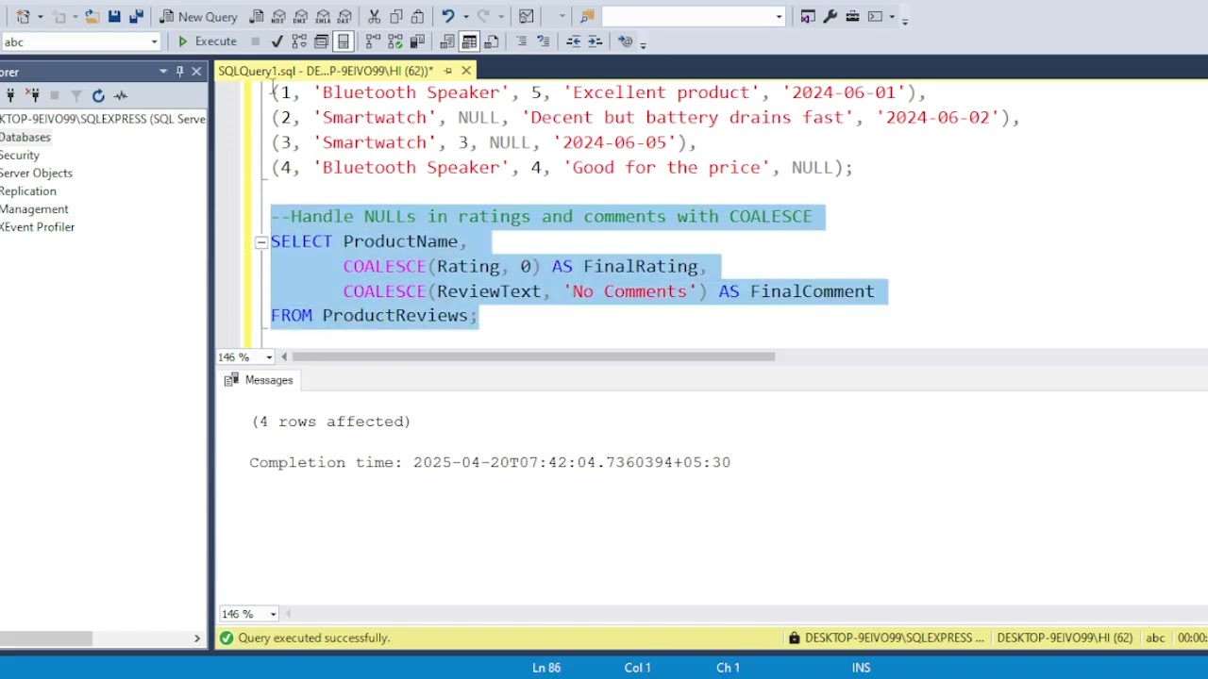Refresh the Object Explorer tree
This screenshot has height=679, width=1208.
[x=98, y=95]
